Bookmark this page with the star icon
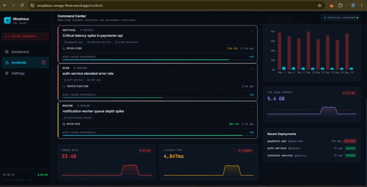Viewport: 367px width, 187px height. coord(320,5)
